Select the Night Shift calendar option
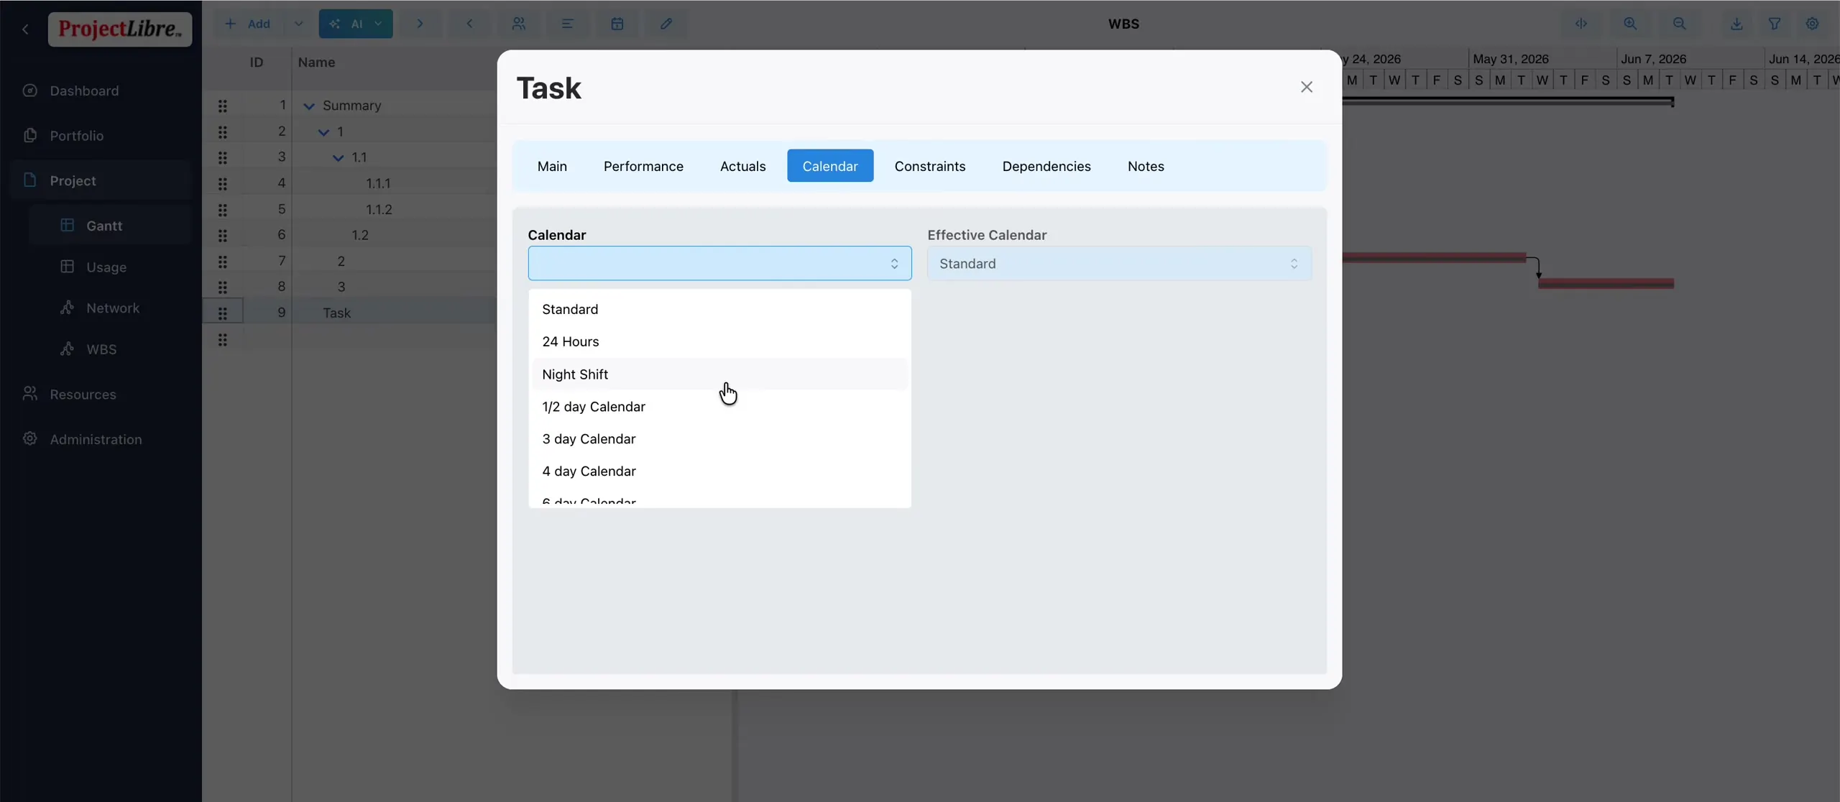 [x=719, y=374]
